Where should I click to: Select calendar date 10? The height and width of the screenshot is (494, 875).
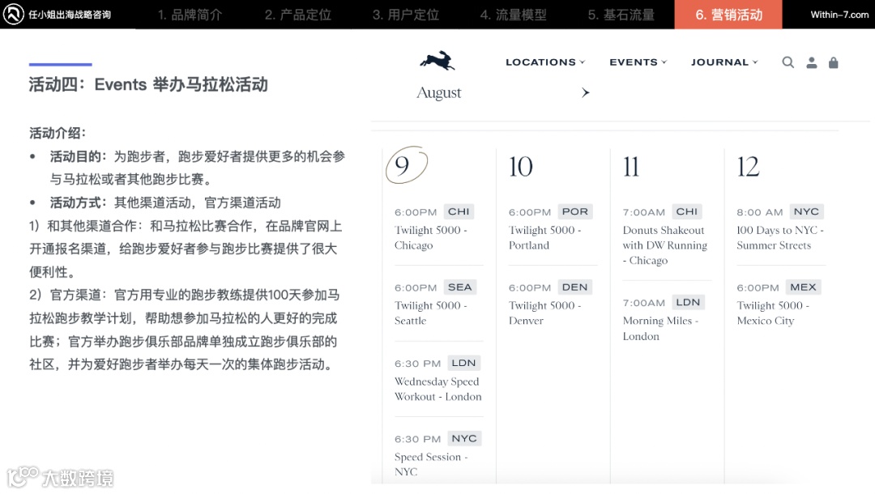point(521,167)
